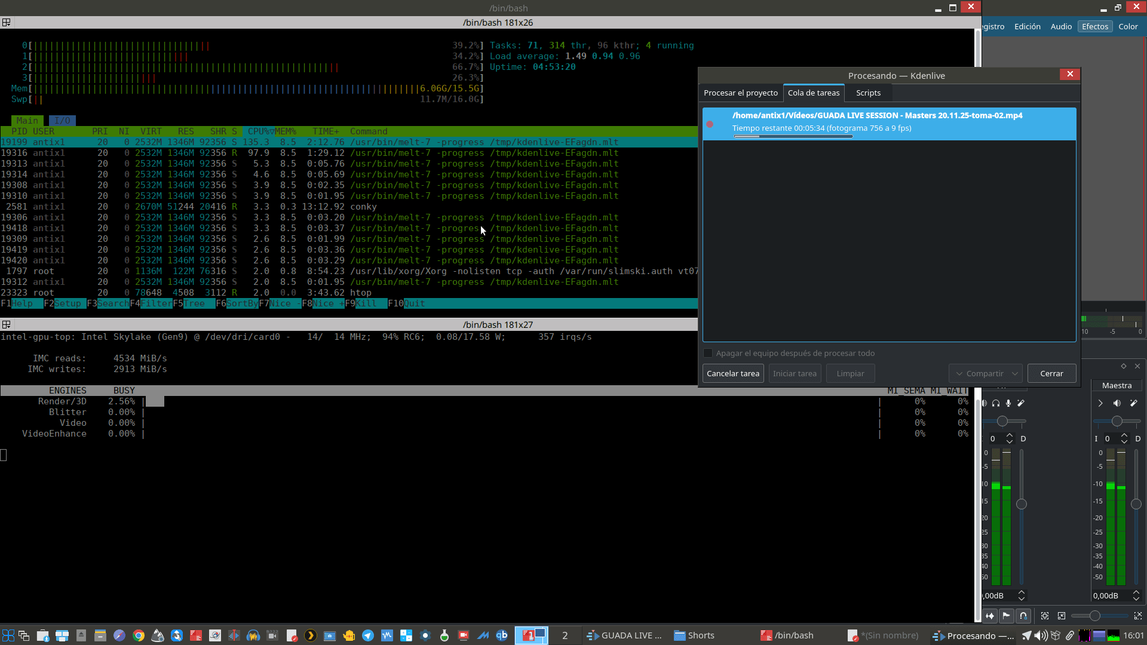Viewport: 1147px width, 645px height.
Task: Adjust the timeline zoom slider
Action: click(x=1094, y=616)
